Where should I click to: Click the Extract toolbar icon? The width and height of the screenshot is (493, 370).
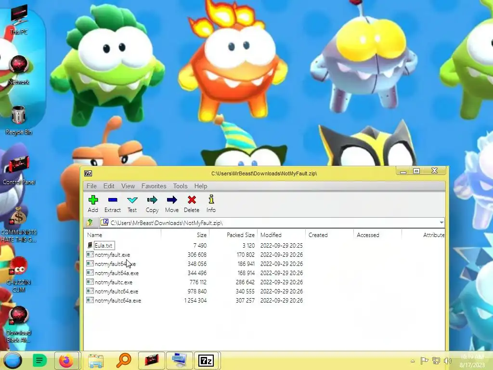113,204
